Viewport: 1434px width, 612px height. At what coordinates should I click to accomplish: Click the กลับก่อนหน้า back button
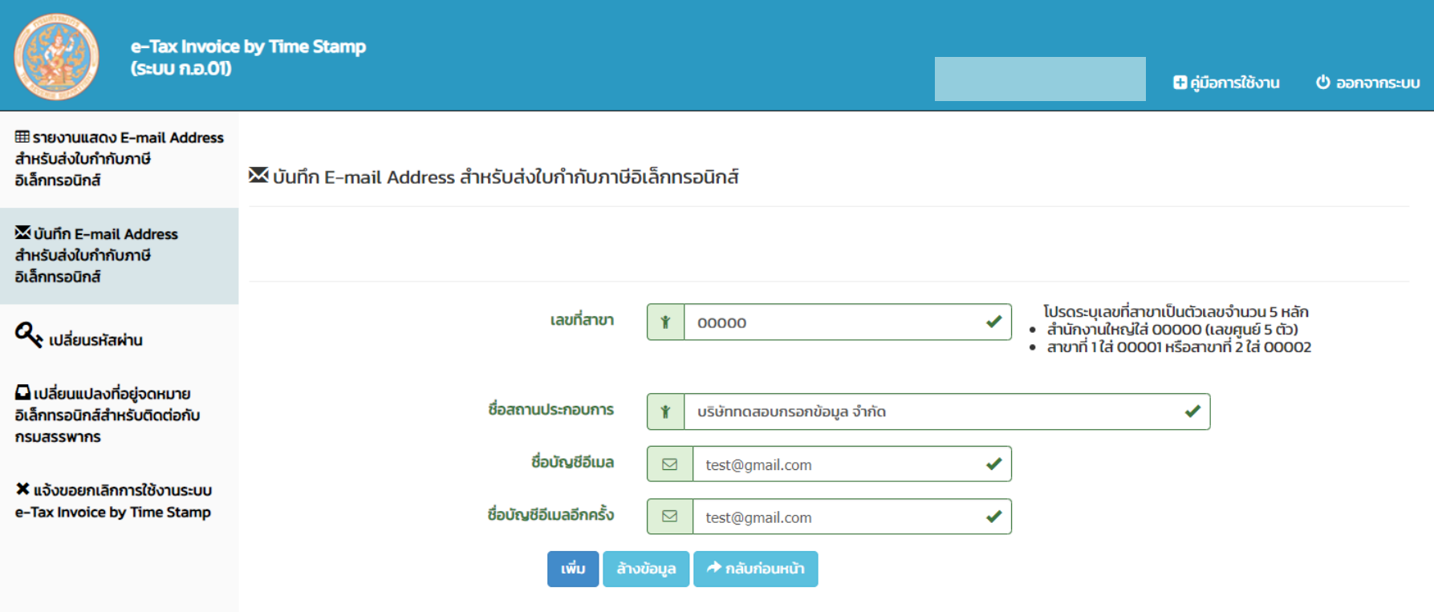(755, 569)
